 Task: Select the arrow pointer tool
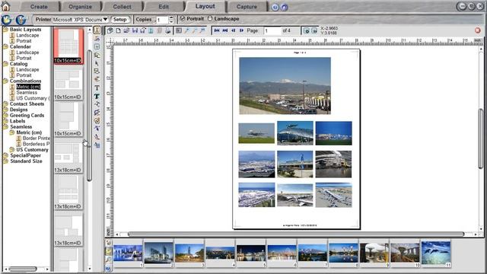tap(97, 63)
